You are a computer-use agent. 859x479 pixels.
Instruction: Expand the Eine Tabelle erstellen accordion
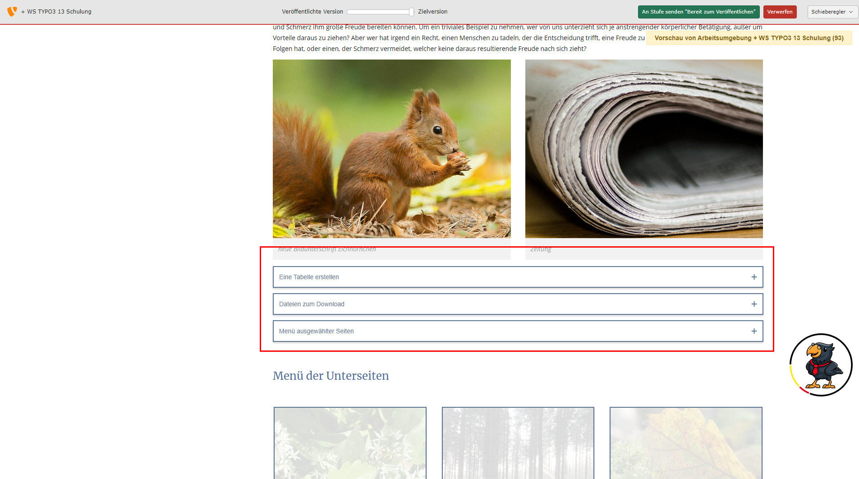(518, 277)
